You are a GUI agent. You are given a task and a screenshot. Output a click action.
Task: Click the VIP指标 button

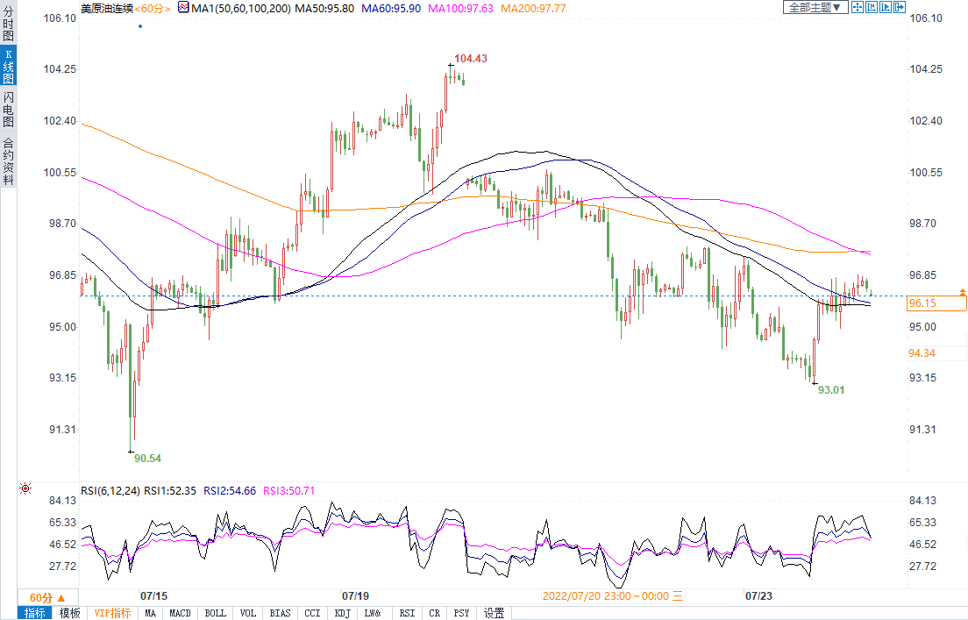click(x=112, y=613)
